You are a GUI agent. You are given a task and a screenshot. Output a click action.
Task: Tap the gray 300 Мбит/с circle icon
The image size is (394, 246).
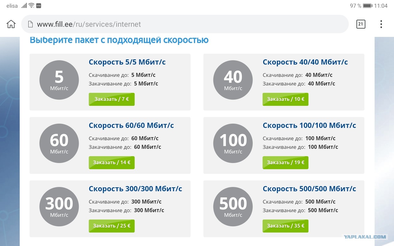tap(59, 207)
